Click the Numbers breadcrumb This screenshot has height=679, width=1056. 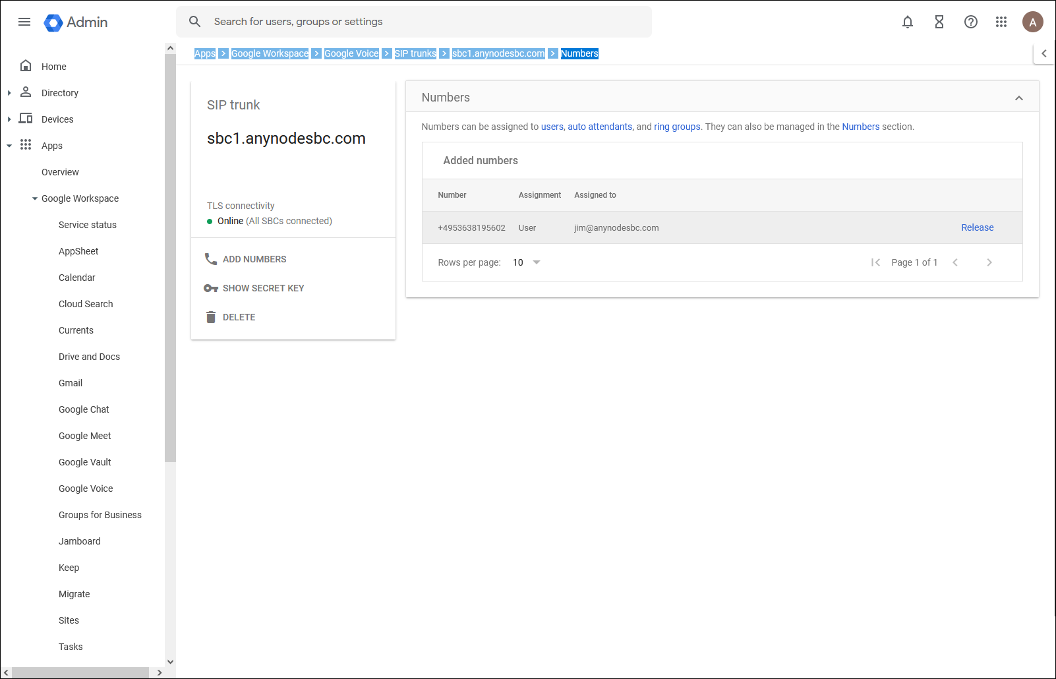579,53
